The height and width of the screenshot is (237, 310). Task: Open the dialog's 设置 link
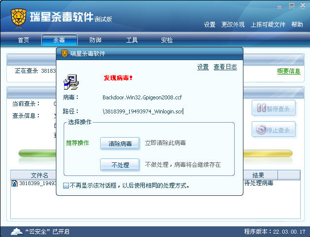[203, 67]
